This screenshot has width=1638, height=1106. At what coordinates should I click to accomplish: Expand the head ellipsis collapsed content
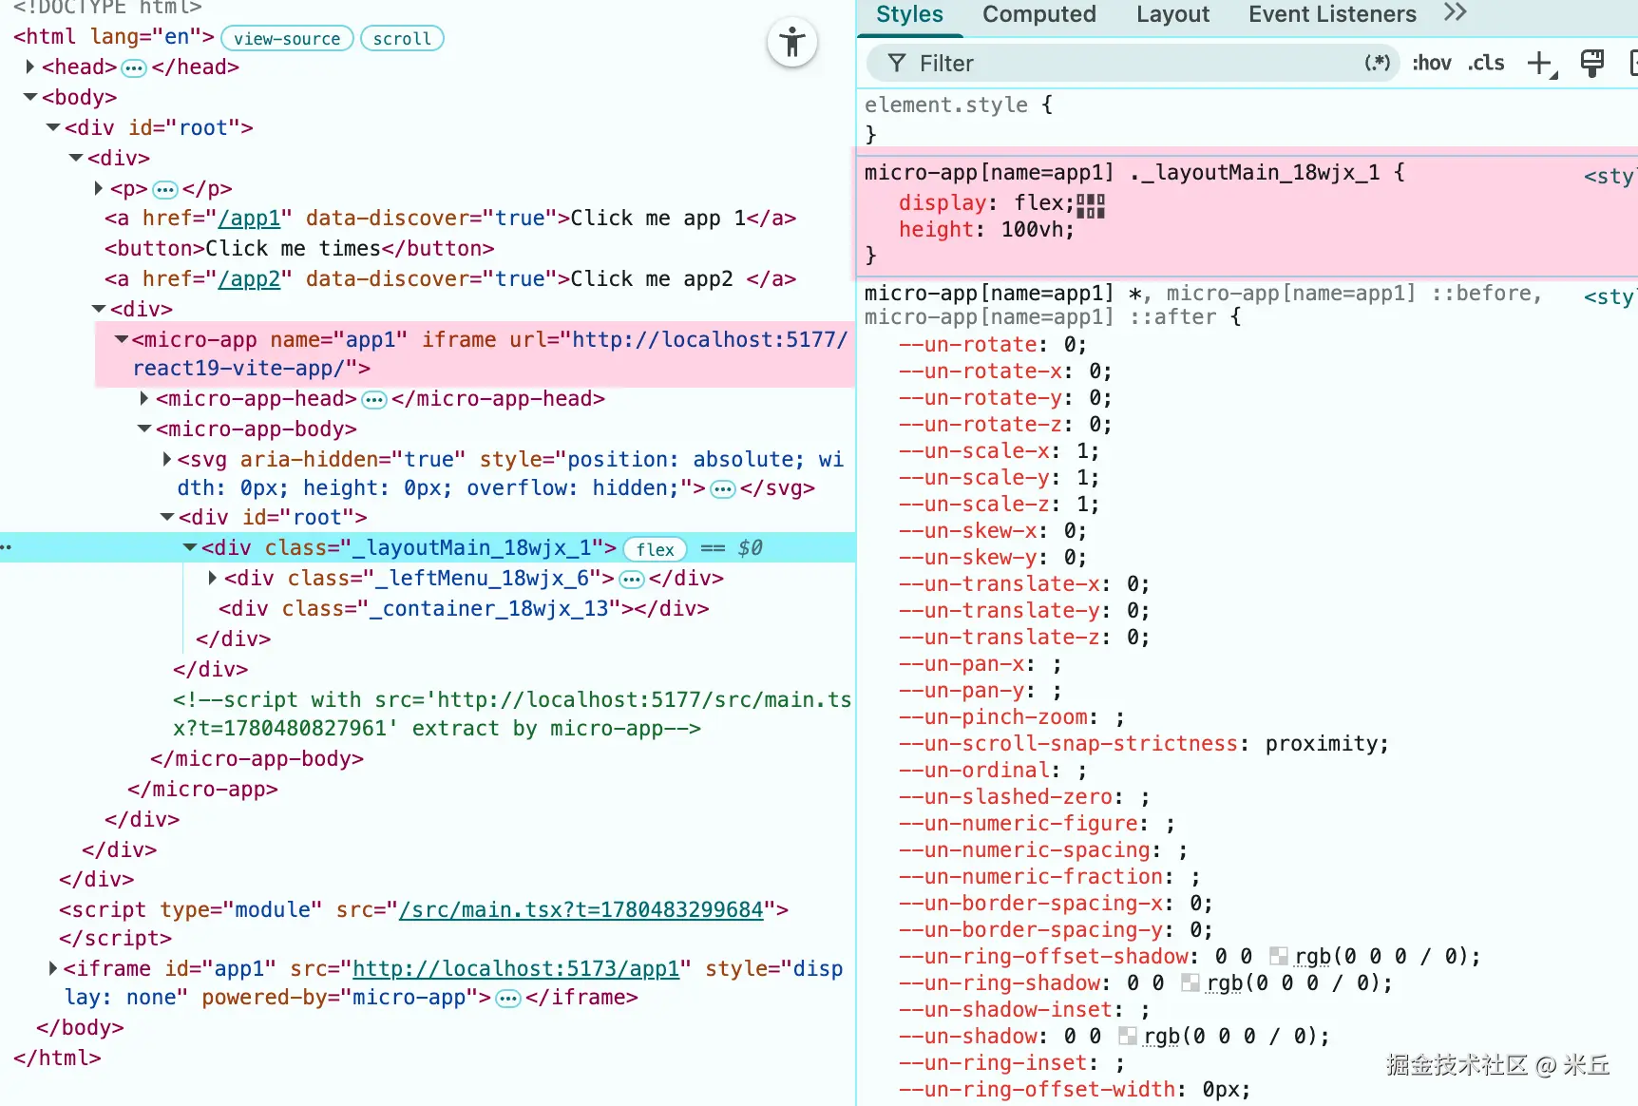pyautogui.click(x=134, y=68)
